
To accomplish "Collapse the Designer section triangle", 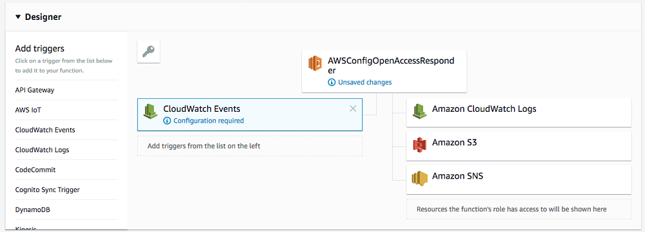I will click(x=17, y=17).
